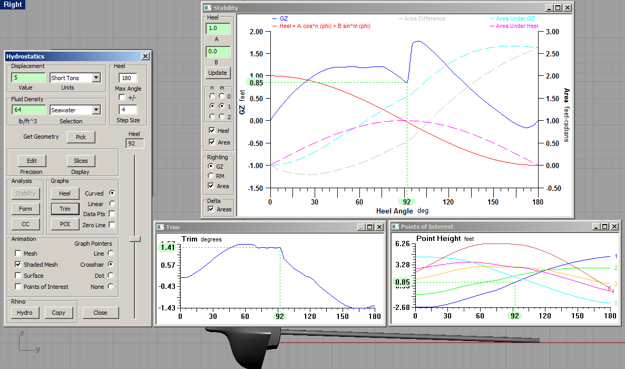The width and height of the screenshot is (625, 369).
Task: Click the heel angle slider thumb
Action: click(x=135, y=239)
